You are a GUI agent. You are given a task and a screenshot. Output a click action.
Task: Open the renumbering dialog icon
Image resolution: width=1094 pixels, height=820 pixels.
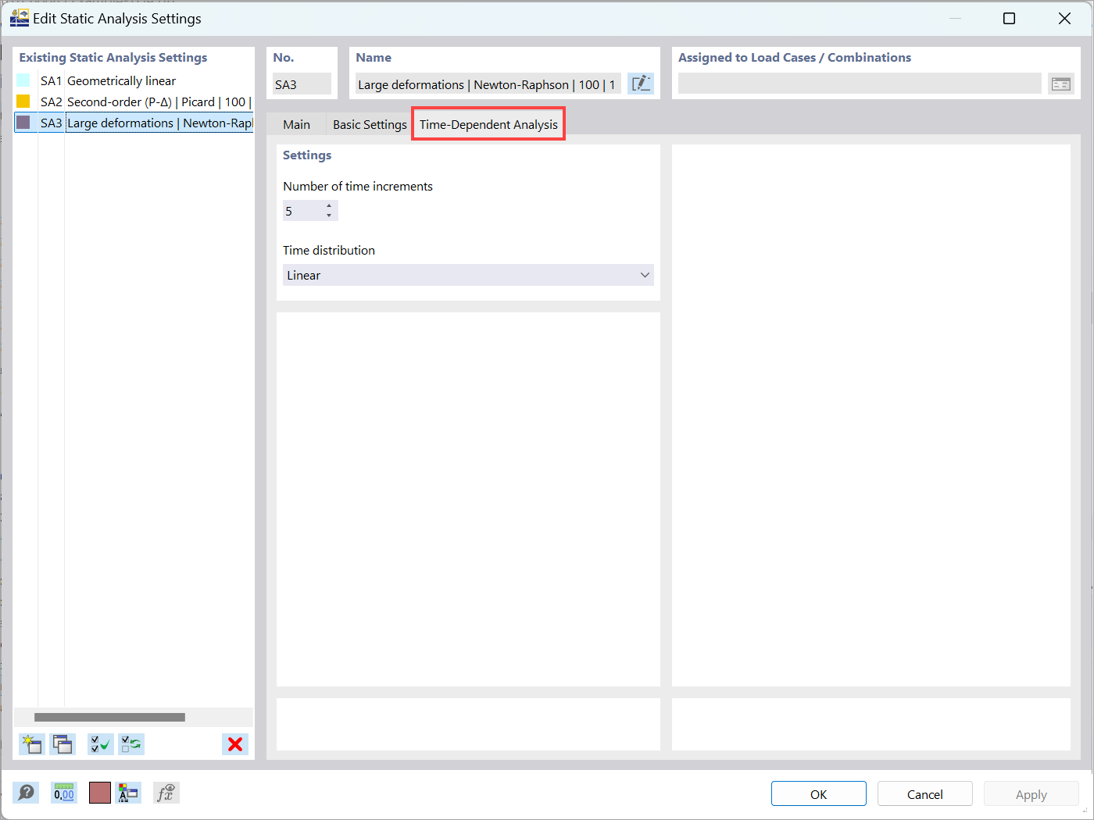click(129, 793)
